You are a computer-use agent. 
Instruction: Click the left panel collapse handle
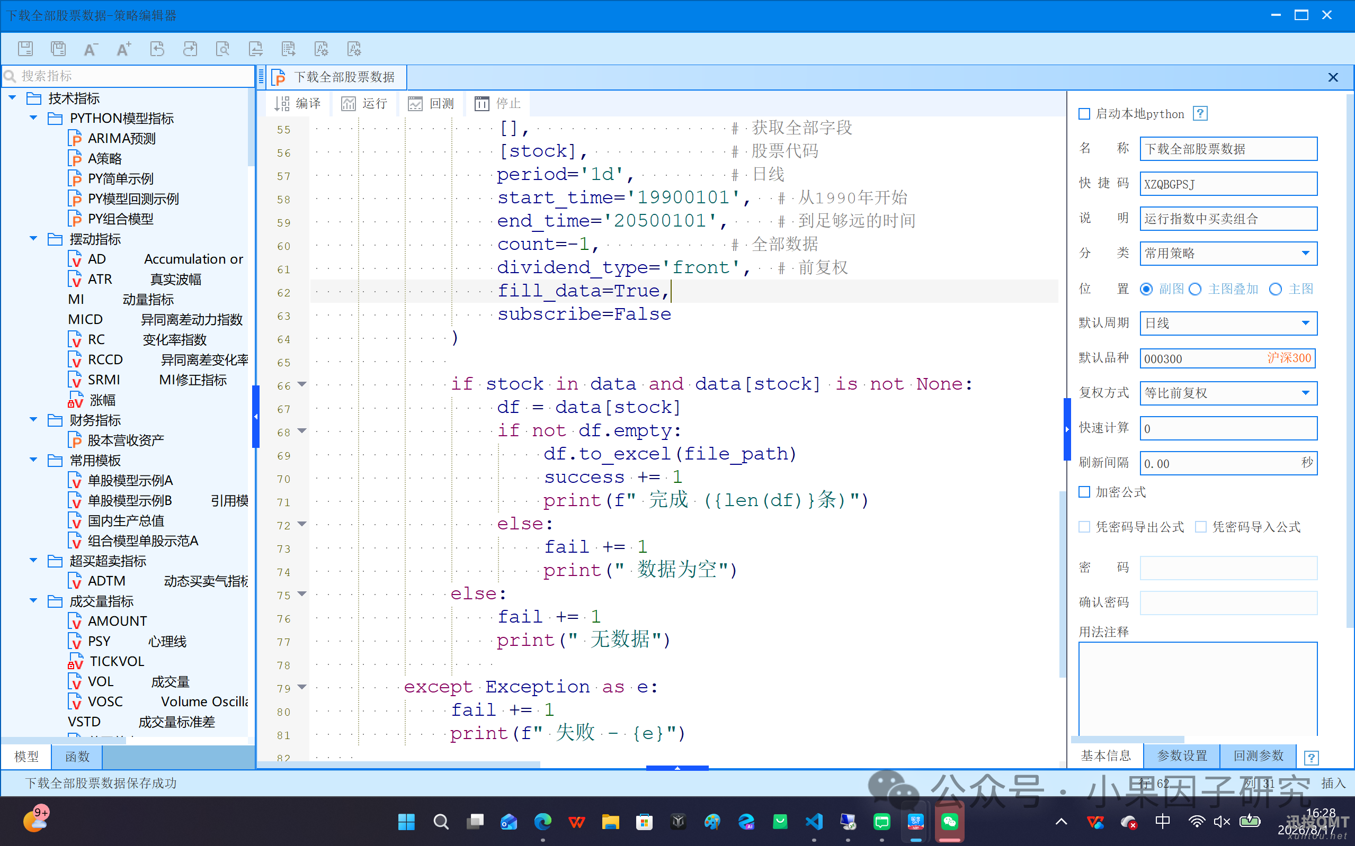[256, 416]
